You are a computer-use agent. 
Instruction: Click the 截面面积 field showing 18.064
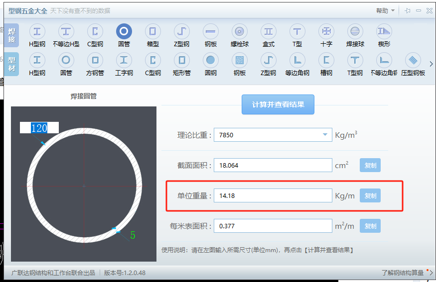273,165
